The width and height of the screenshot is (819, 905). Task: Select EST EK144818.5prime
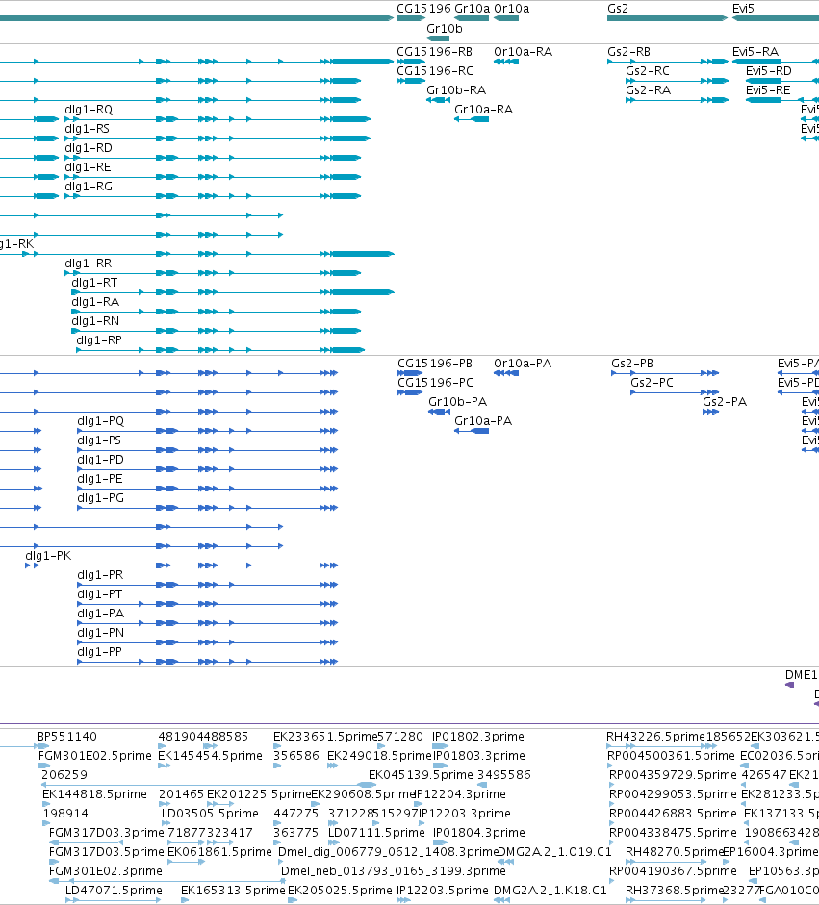pyautogui.click(x=94, y=794)
